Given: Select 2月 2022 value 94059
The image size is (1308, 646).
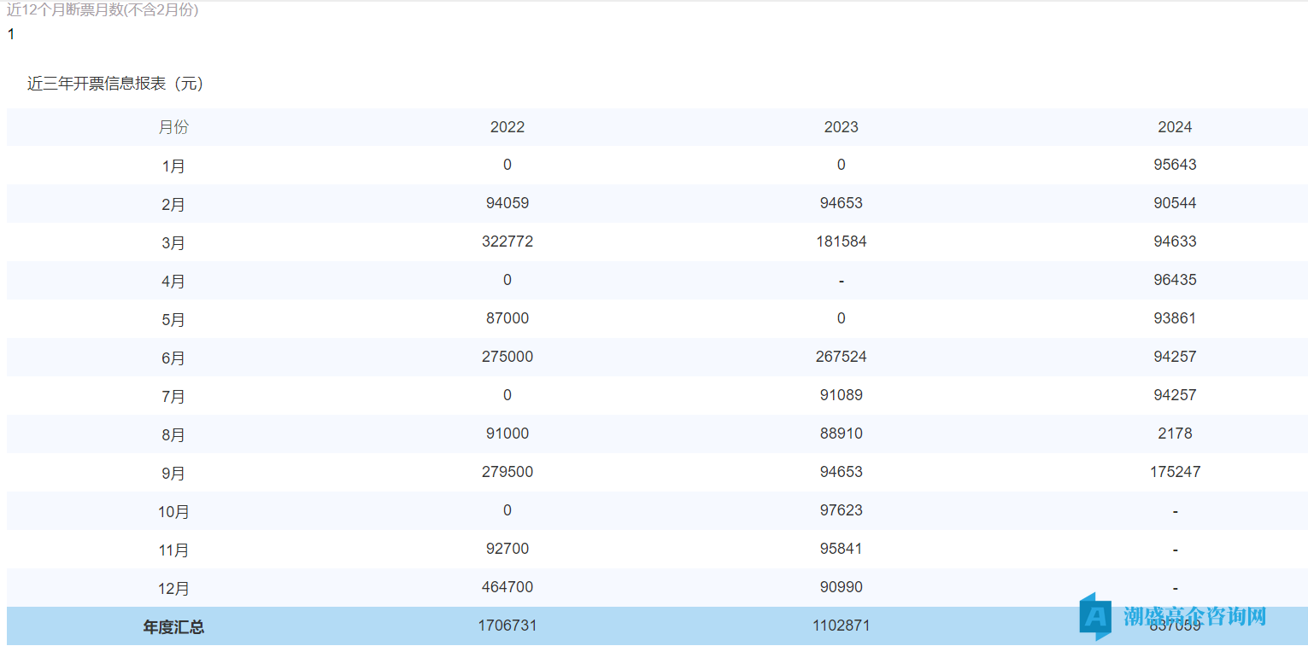Looking at the screenshot, I should (x=507, y=203).
